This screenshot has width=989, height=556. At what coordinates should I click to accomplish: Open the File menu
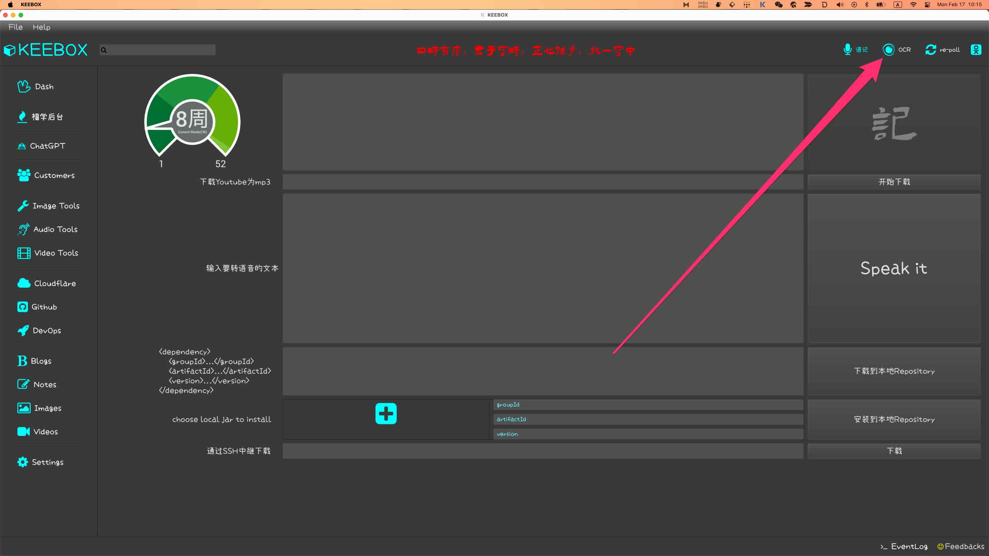click(x=15, y=27)
